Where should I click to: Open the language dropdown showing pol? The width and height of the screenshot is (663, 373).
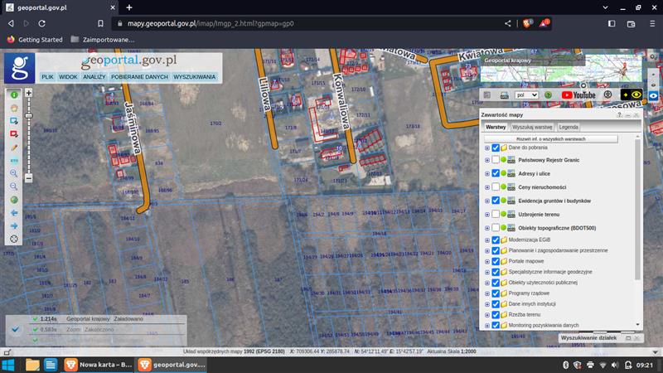[526, 95]
